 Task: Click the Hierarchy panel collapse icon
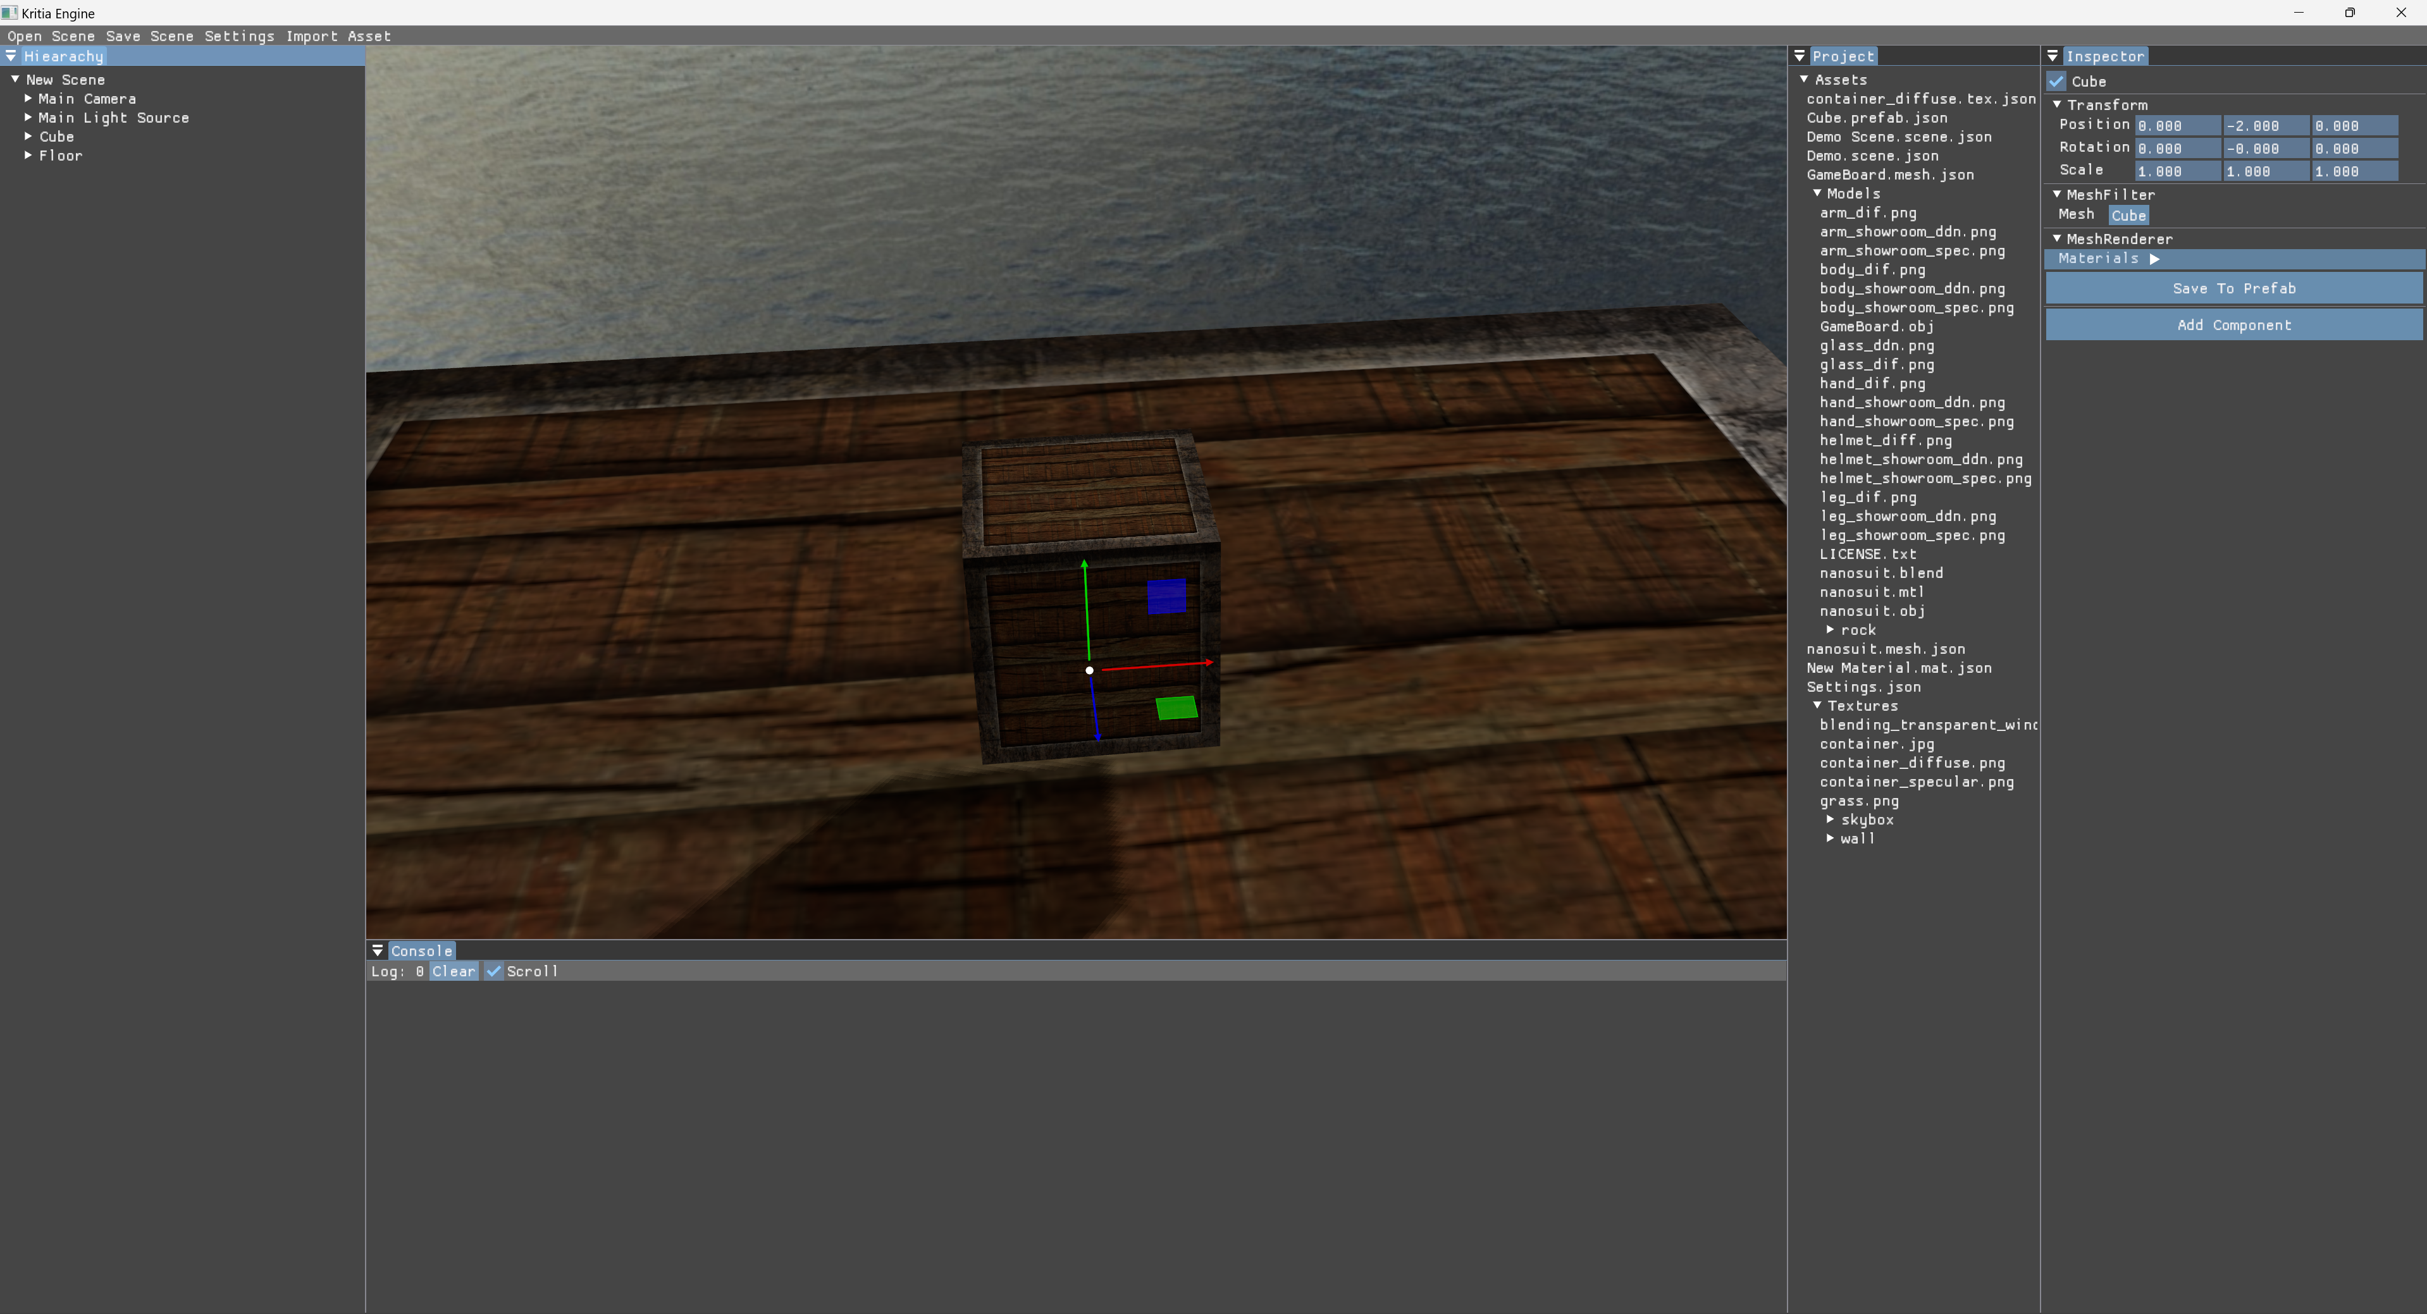(10, 56)
